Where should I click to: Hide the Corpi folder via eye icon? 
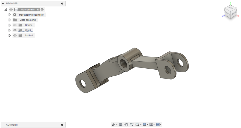(15, 30)
